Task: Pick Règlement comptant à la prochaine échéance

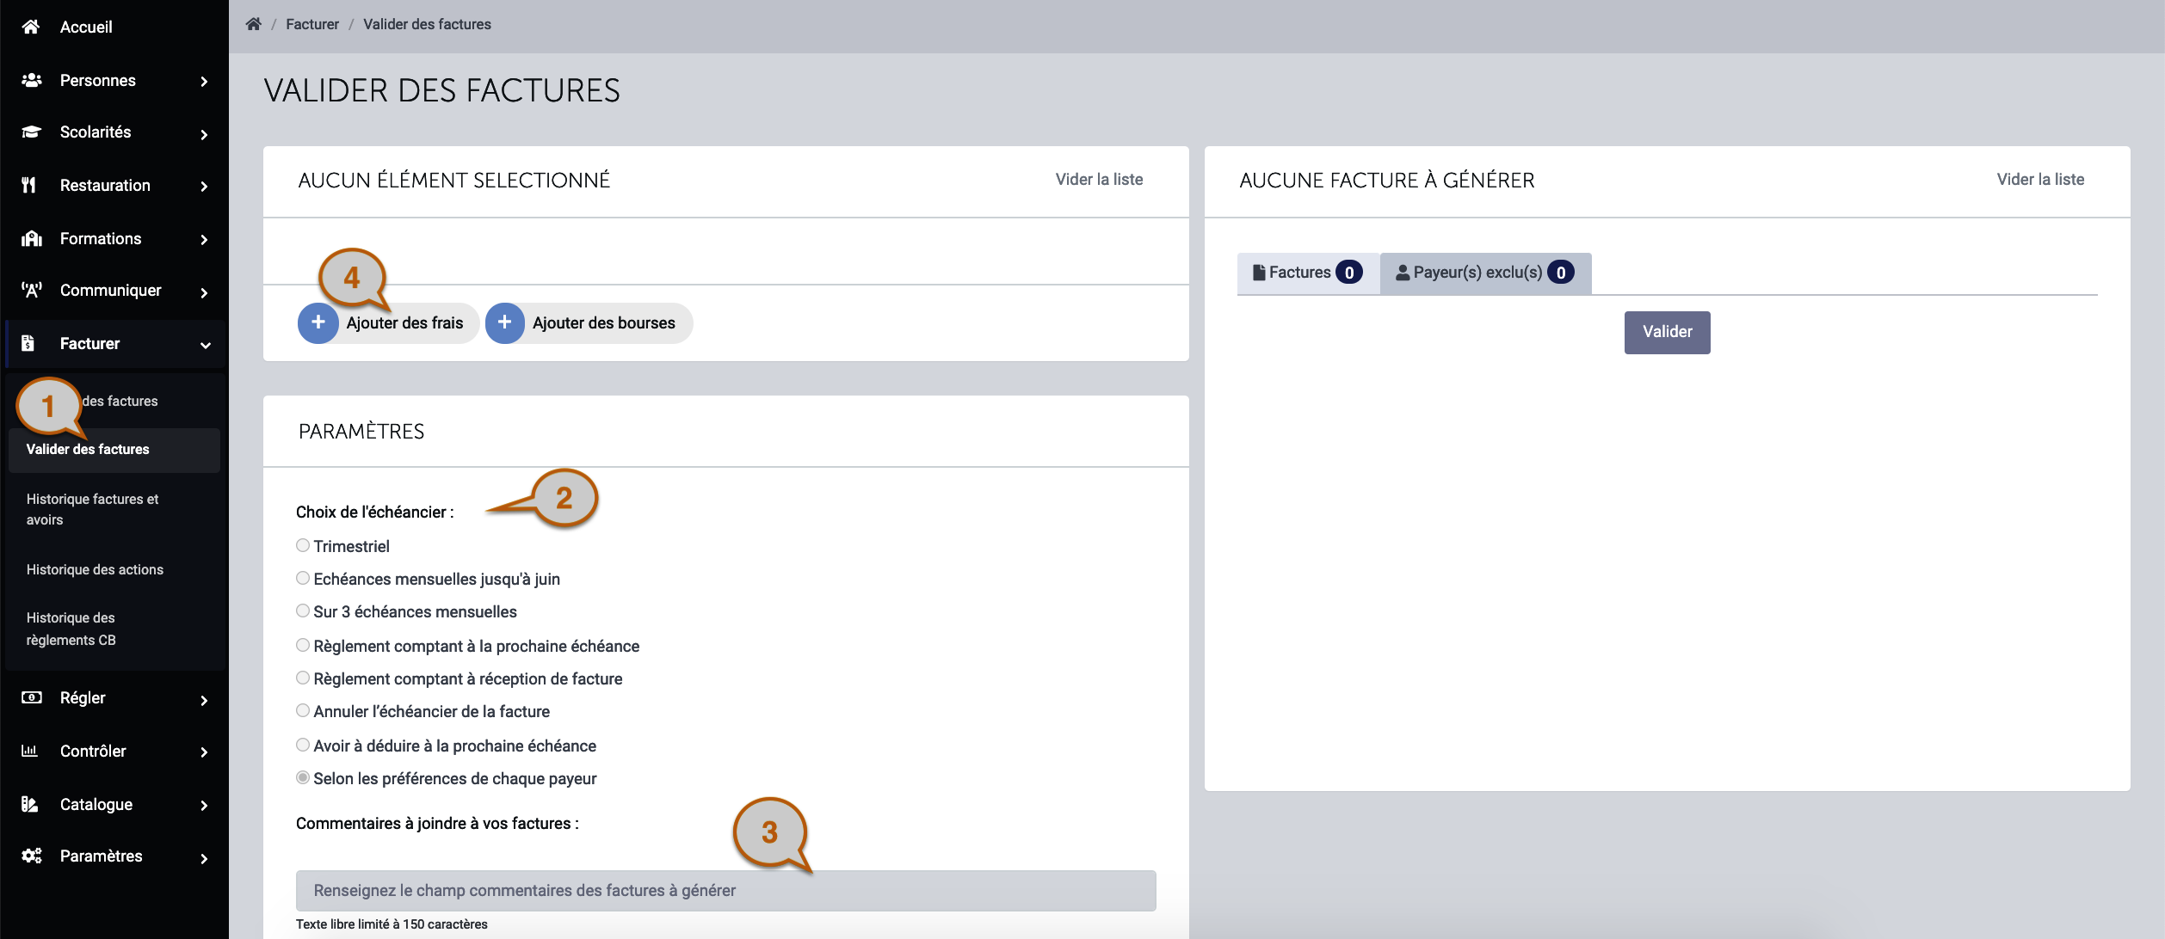Action: [303, 645]
